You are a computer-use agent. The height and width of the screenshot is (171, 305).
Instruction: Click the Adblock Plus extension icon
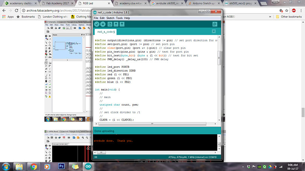(294, 11)
